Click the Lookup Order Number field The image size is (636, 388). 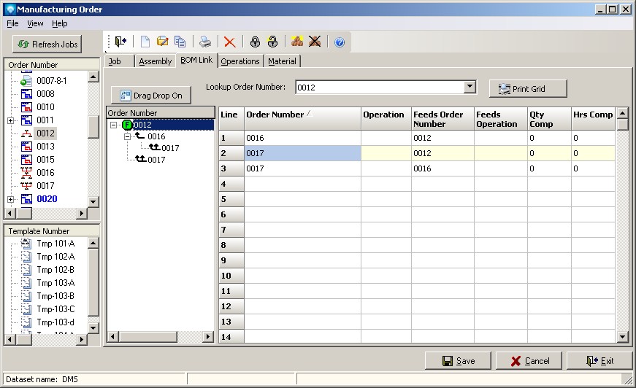(x=380, y=87)
